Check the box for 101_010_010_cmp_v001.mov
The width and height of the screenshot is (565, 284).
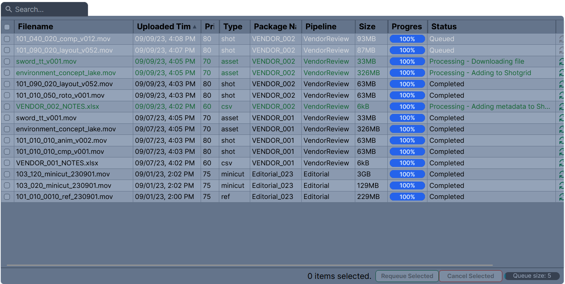[x=7, y=152]
